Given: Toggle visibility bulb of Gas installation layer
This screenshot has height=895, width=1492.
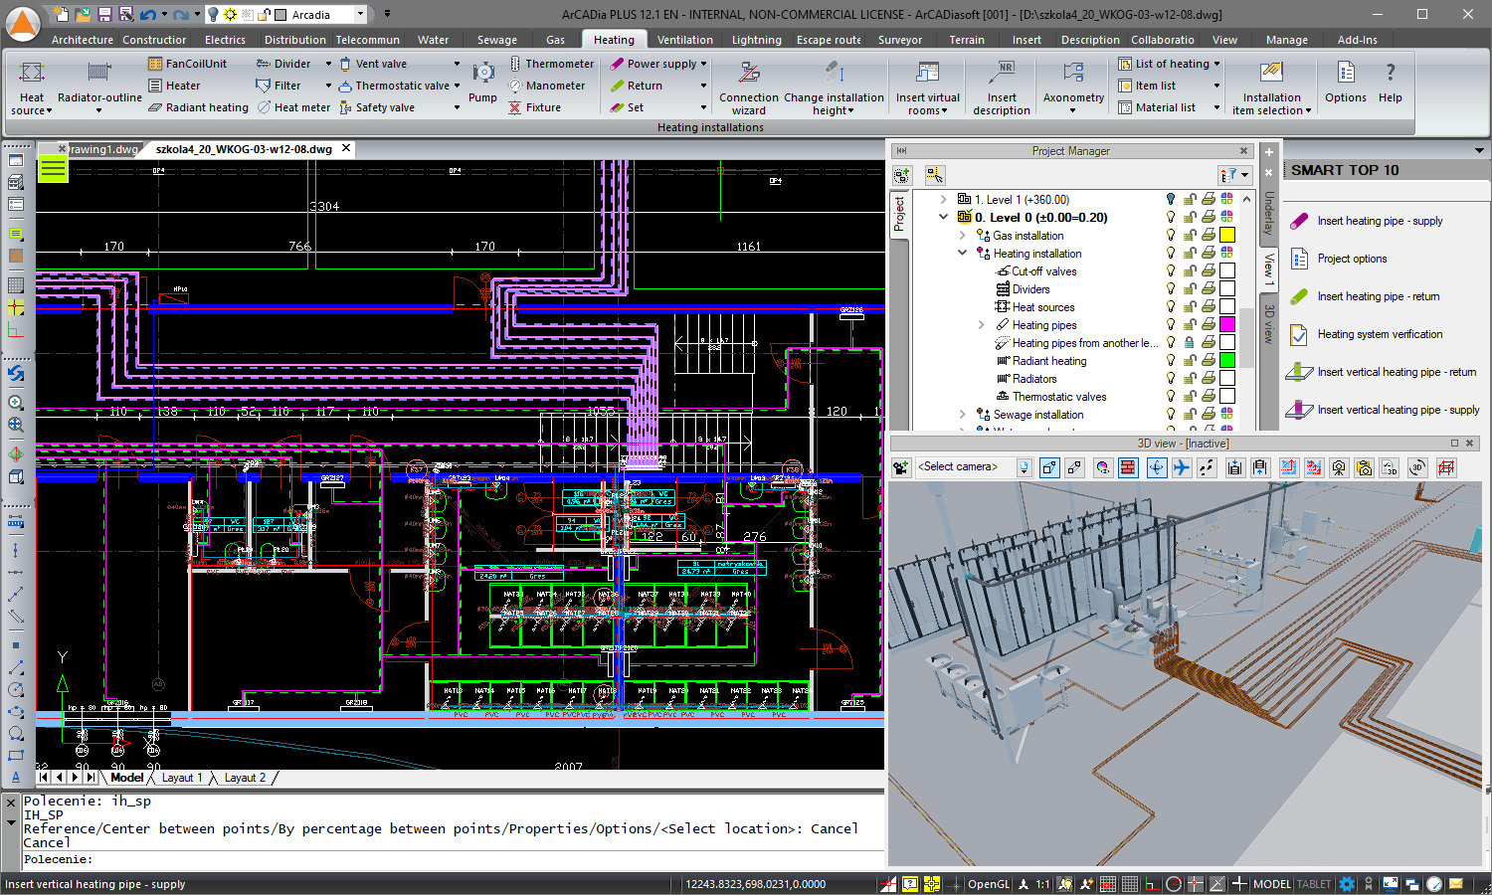Looking at the screenshot, I should [1170, 235].
